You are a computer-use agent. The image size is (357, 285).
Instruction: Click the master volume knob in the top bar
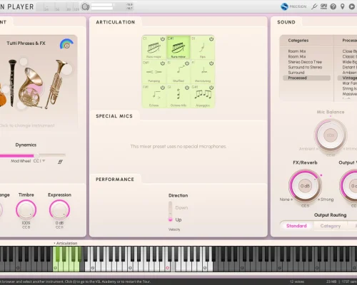(85, 6)
